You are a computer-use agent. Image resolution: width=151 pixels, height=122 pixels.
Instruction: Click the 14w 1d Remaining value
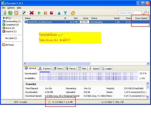pyautogui.click(x=87, y=88)
